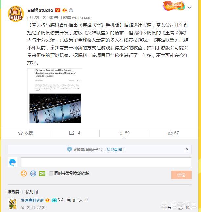This screenshot has height=212, width=201.
Task: Click the blue info icon in notice
Action: point(69,149)
